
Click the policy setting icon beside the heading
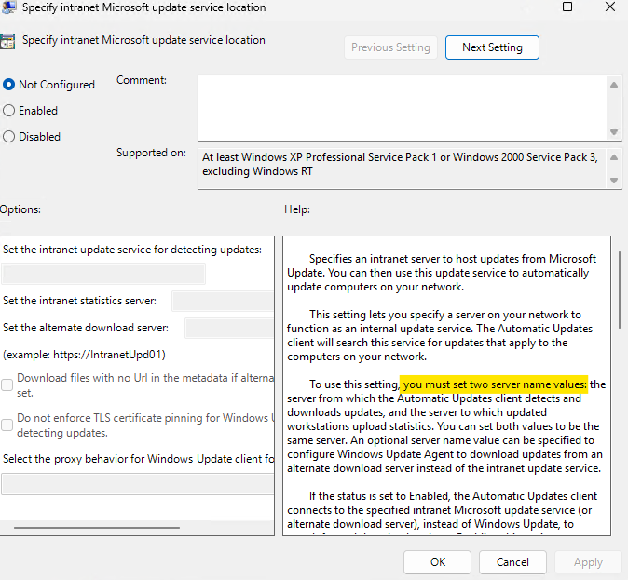click(x=7, y=42)
